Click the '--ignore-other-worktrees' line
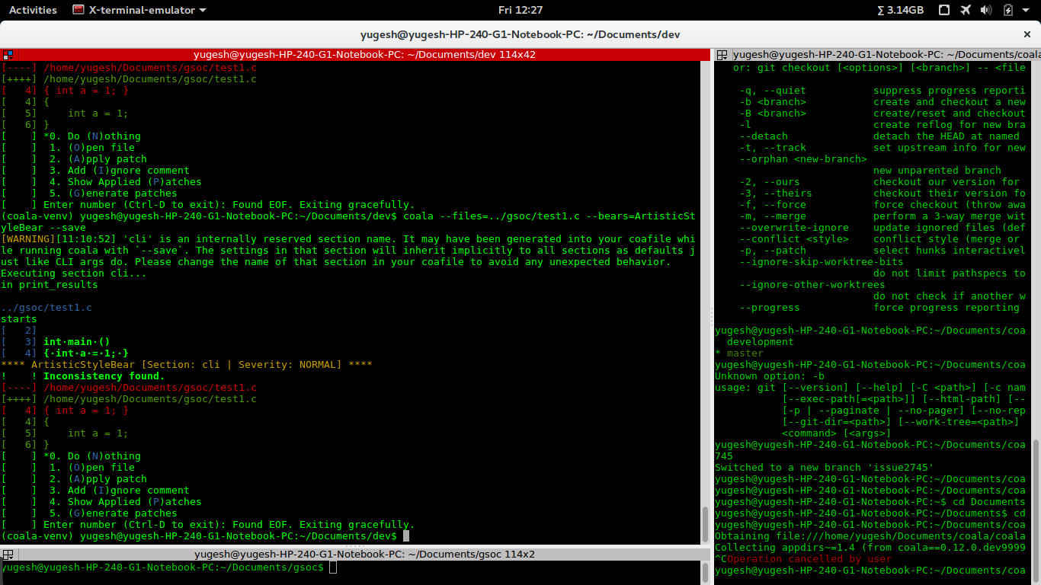Image resolution: width=1041 pixels, height=585 pixels. tap(812, 285)
